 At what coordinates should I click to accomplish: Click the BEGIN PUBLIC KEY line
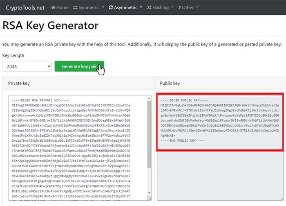pyautogui.click(x=184, y=100)
